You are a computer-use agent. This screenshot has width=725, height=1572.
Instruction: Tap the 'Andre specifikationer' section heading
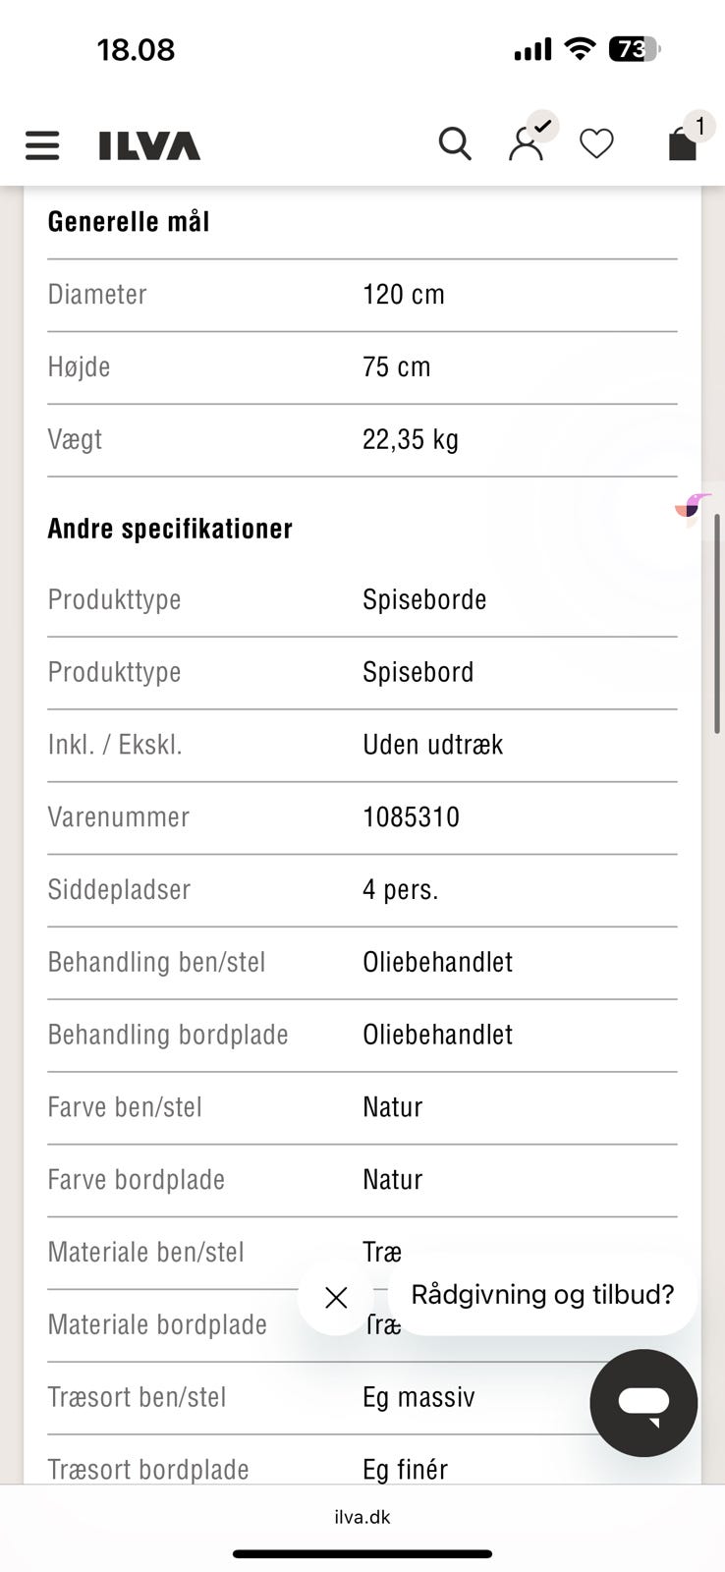tap(170, 529)
